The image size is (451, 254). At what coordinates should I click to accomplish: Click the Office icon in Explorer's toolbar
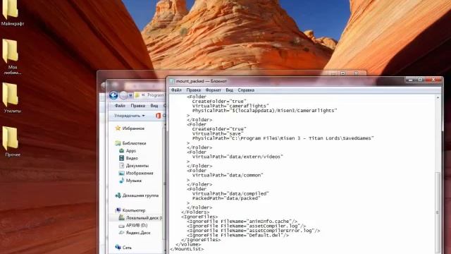point(158,116)
